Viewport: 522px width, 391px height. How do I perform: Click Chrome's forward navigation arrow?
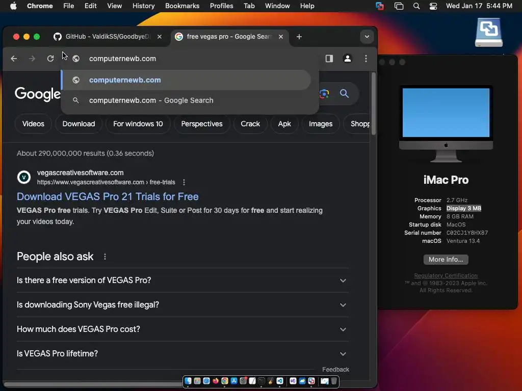click(32, 59)
